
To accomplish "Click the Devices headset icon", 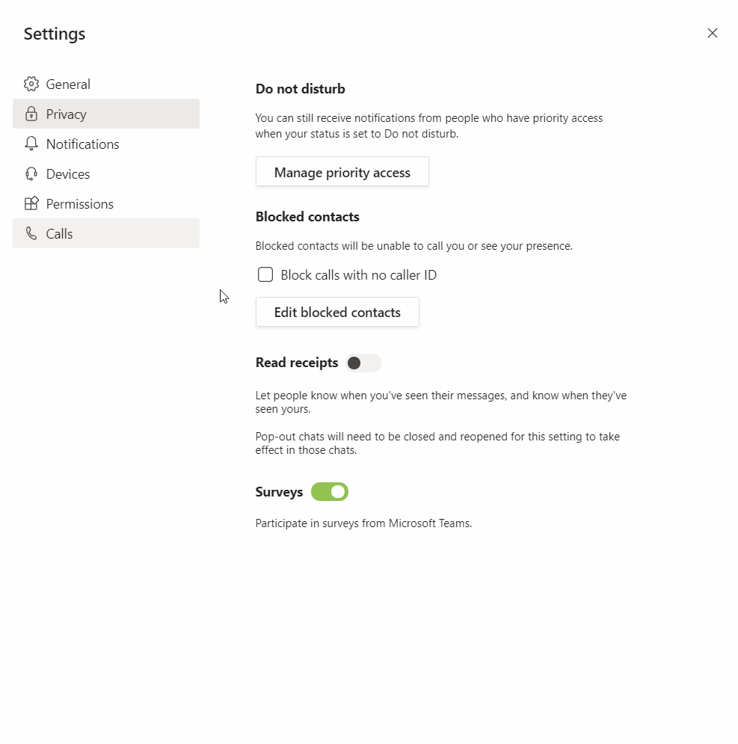I will pyautogui.click(x=31, y=173).
